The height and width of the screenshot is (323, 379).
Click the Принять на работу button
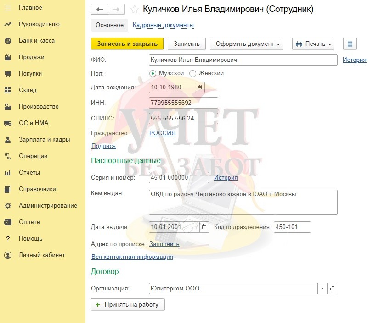pyautogui.click(x=128, y=304)
